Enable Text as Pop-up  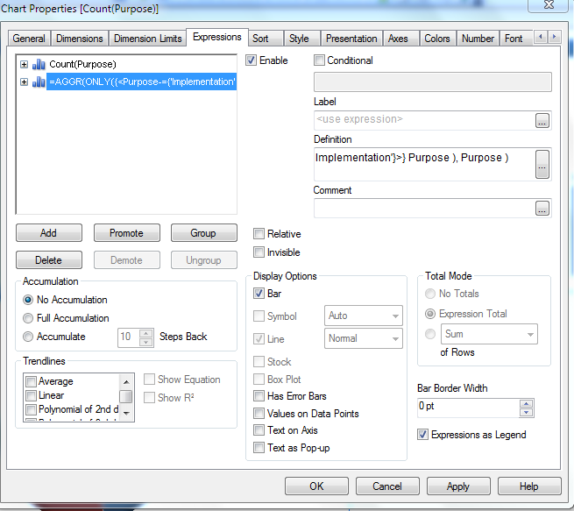tap(259, 448)
